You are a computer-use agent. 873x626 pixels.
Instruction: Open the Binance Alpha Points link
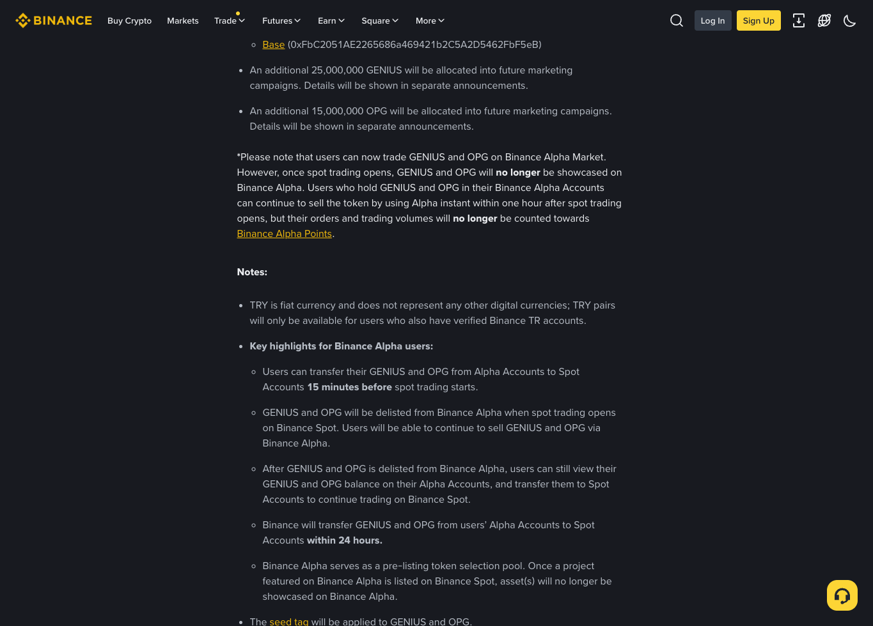(x=285, y=234)
